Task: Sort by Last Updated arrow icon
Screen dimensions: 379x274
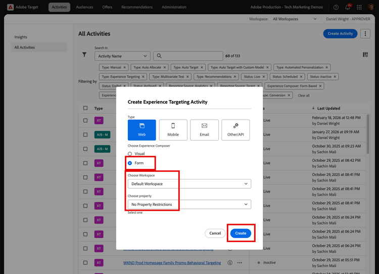Action: (x=313, y=108)
